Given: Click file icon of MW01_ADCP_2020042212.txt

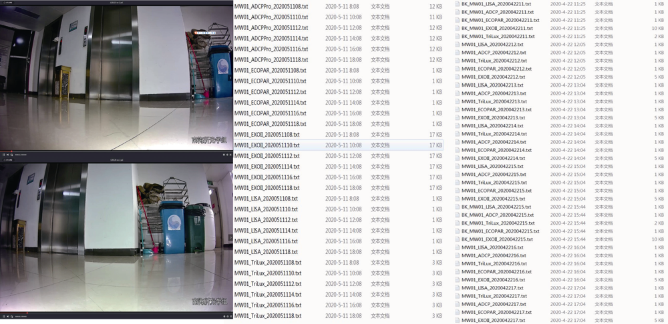Looking at the screenshot, I should pos(458,52).
